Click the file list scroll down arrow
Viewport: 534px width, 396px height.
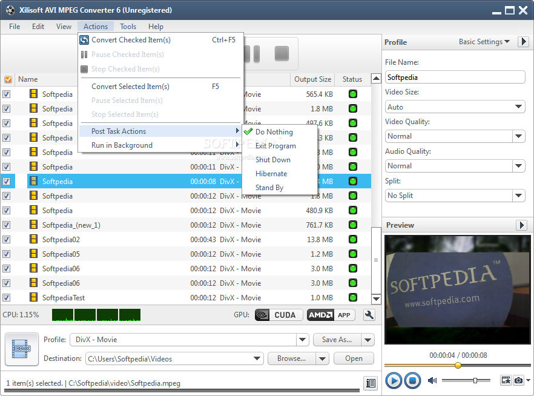point(376,299)
